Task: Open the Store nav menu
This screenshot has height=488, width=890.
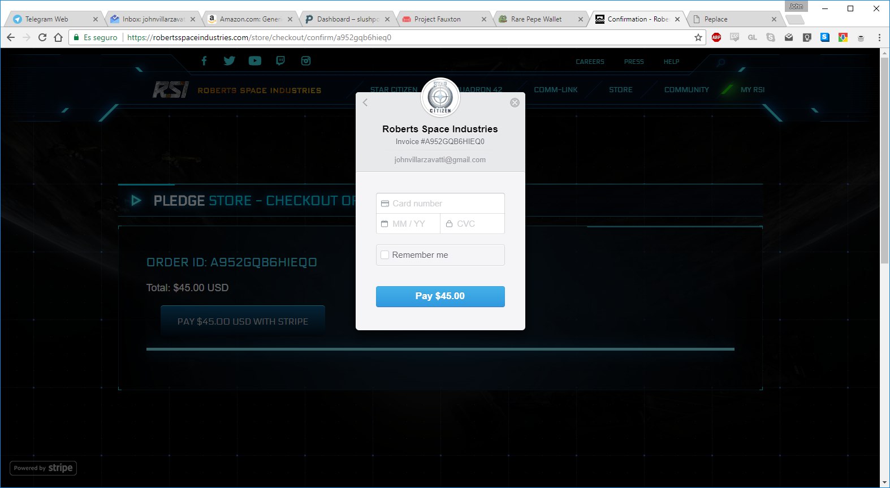Action: (x=621, y=90)
